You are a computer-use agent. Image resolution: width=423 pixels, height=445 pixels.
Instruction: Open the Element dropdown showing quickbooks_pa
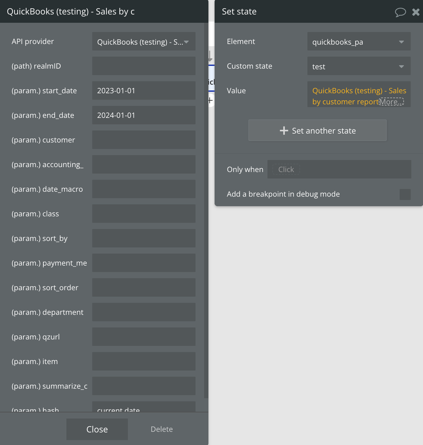click(359, 41)
